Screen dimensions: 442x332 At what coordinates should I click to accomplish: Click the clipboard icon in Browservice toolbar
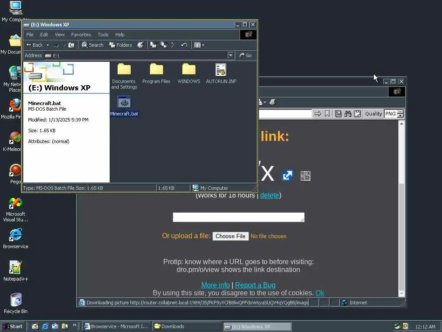pos(357,114)
